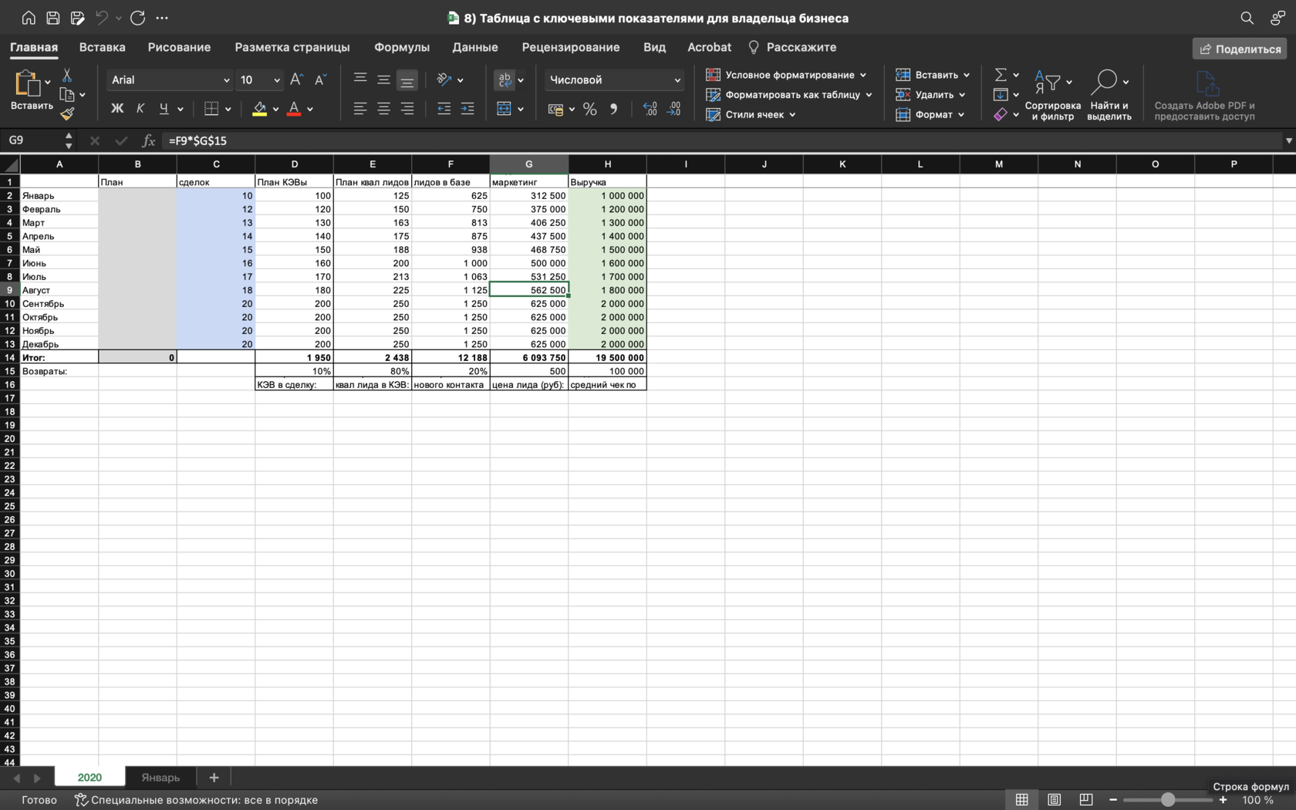Click the merge cells icon
Viewport: 1296px width, 810px height.
pyautogui.click(x=505, y=109)
